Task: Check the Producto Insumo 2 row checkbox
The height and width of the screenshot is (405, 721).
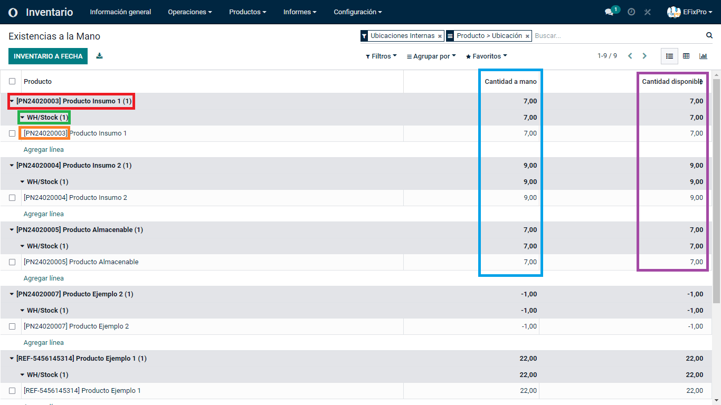Action: tap(12, 198)
